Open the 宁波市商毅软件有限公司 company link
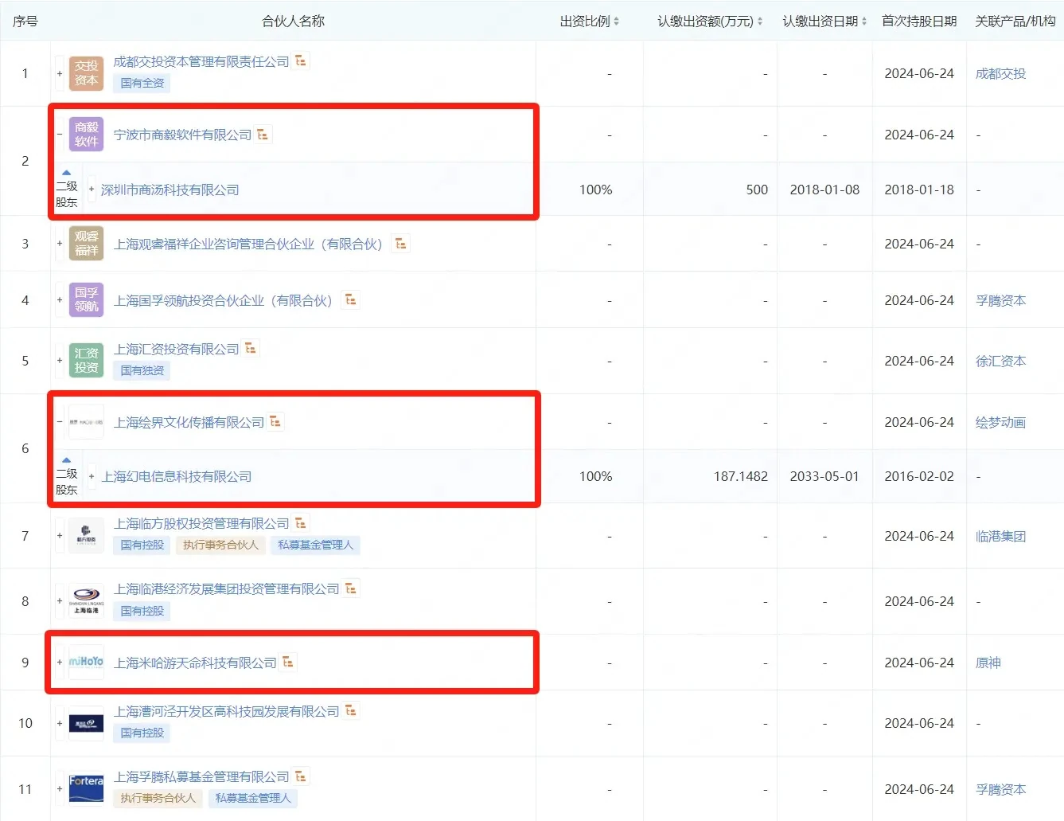Screen dimensions: 1064x821 [182, 135]
